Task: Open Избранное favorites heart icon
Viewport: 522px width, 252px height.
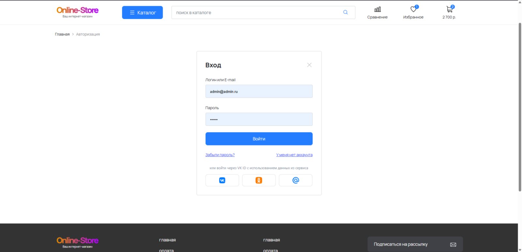Action: point(413,9)
